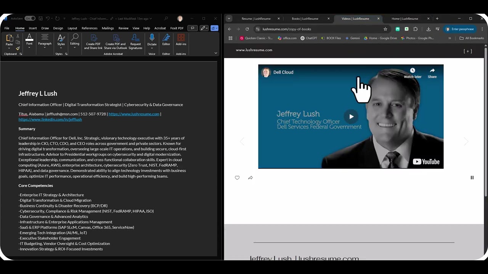
Task: Open the All Bookmarks folder
Action: click(x=472, y=38)
